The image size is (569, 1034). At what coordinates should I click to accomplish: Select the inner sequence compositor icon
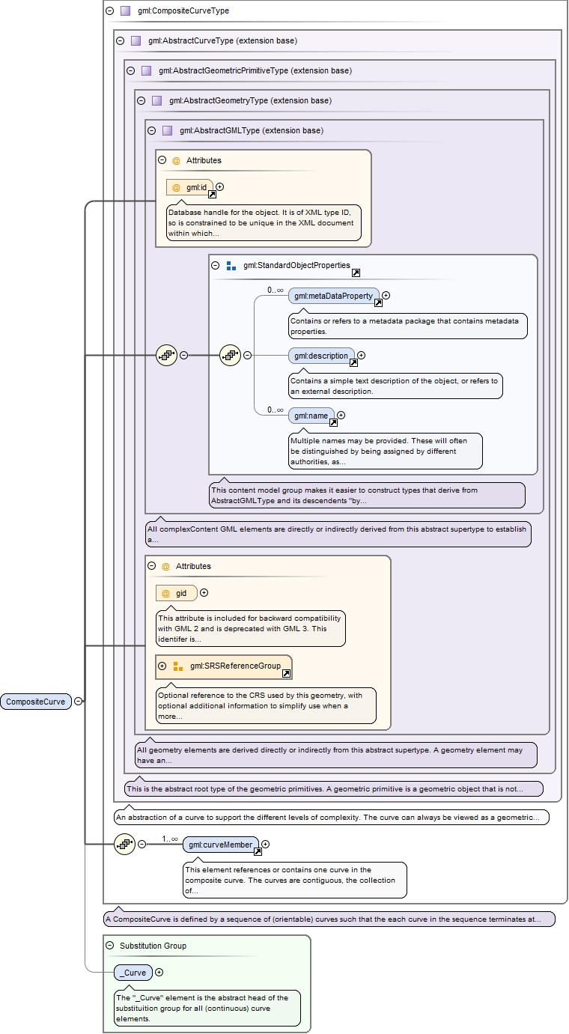click(230, 356)
